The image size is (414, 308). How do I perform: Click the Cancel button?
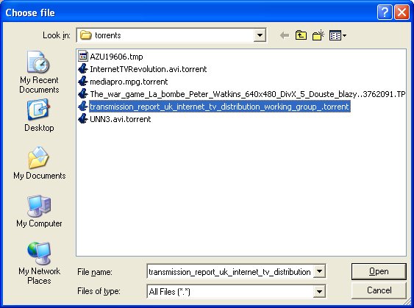[379, 290]
